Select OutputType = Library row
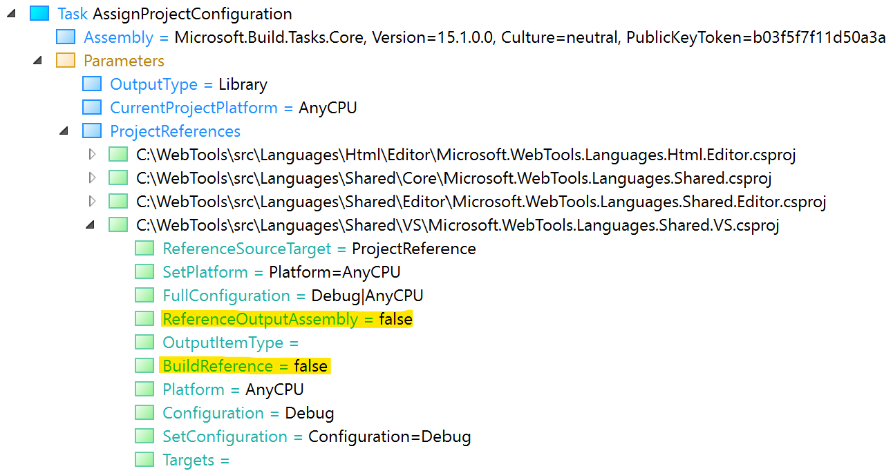 pos(189,84)
